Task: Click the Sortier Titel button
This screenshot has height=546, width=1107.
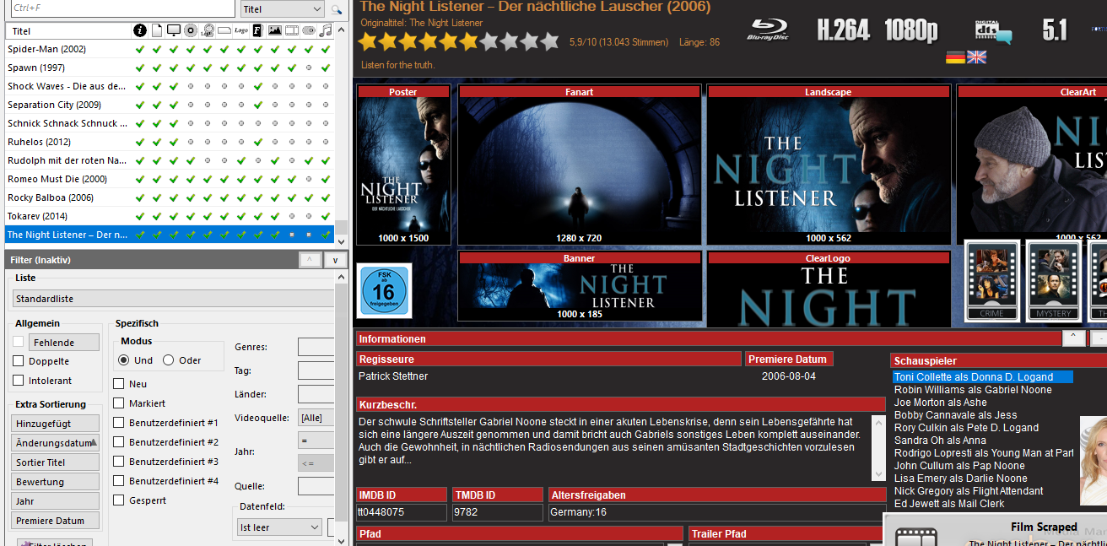Action: [x=56, y=462]
